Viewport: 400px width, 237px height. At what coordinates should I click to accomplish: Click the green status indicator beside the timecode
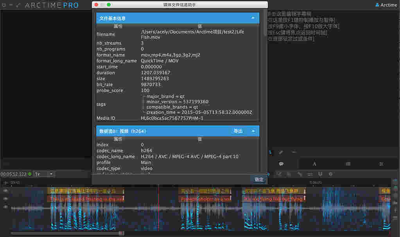pyautogui.click(x=29, y=174)
